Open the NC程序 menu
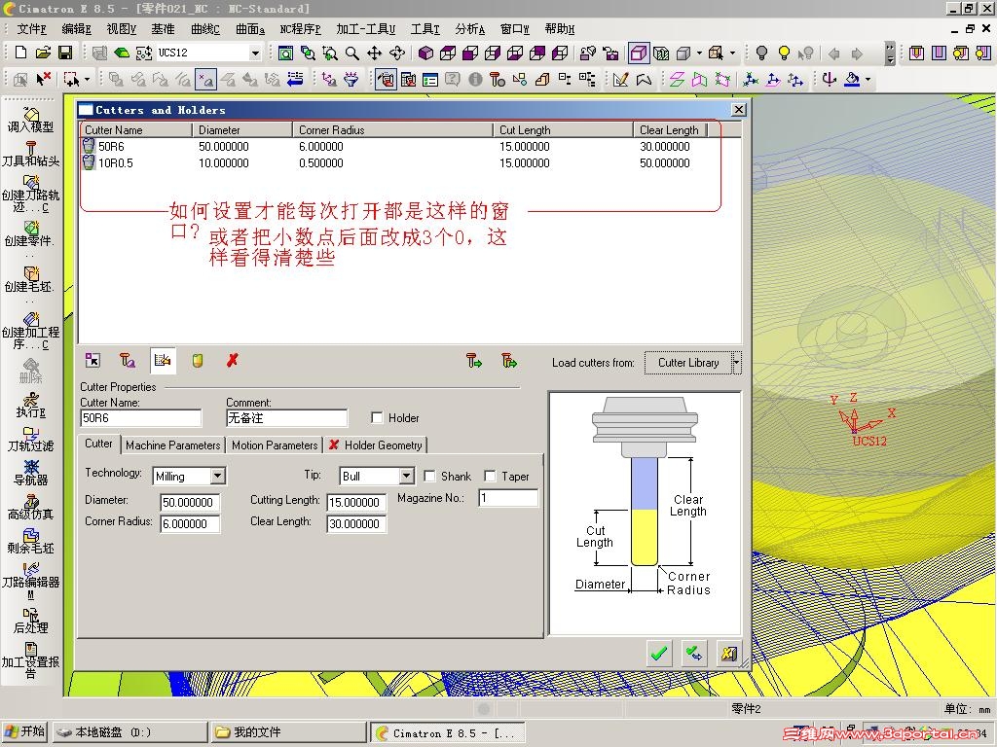This screenshot has width=997, height=747. click(x=300, y=29)
